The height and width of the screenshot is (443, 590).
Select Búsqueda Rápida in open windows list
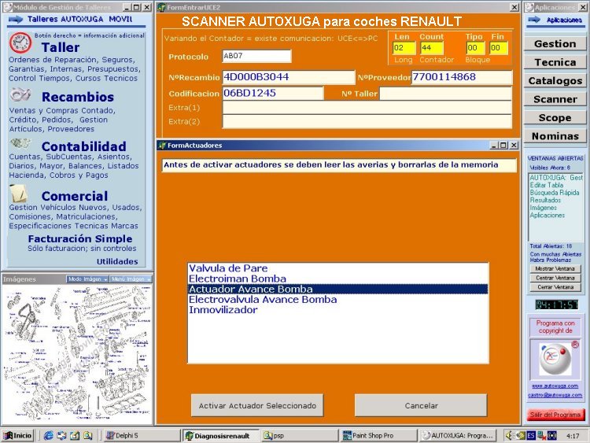click(x=555, y=193)
